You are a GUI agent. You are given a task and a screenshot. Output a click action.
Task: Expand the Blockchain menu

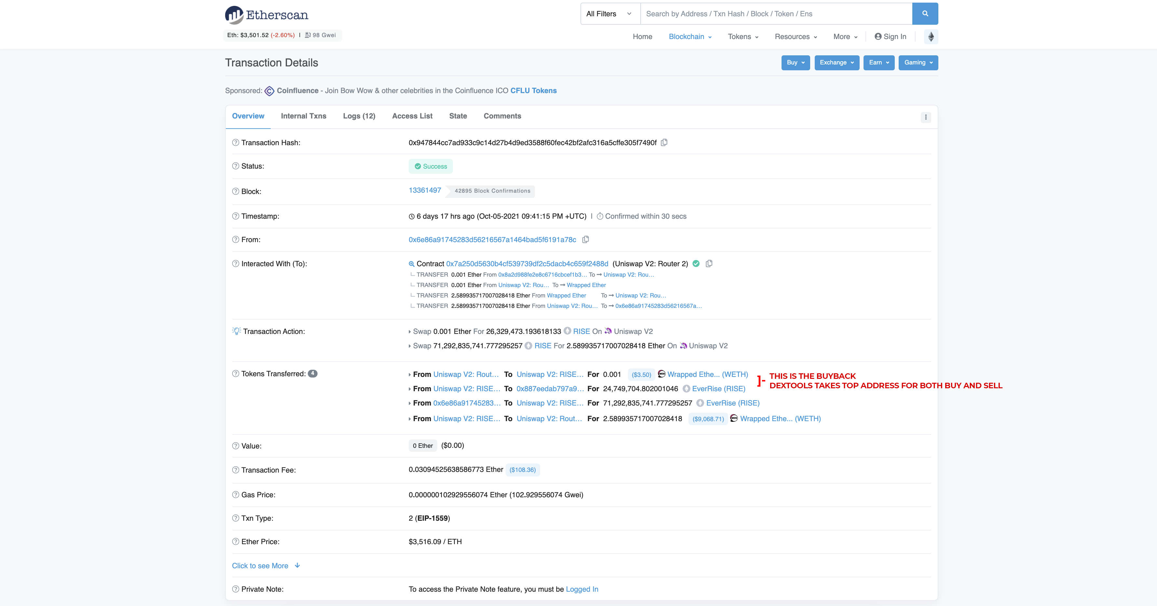tap(690, 37)
